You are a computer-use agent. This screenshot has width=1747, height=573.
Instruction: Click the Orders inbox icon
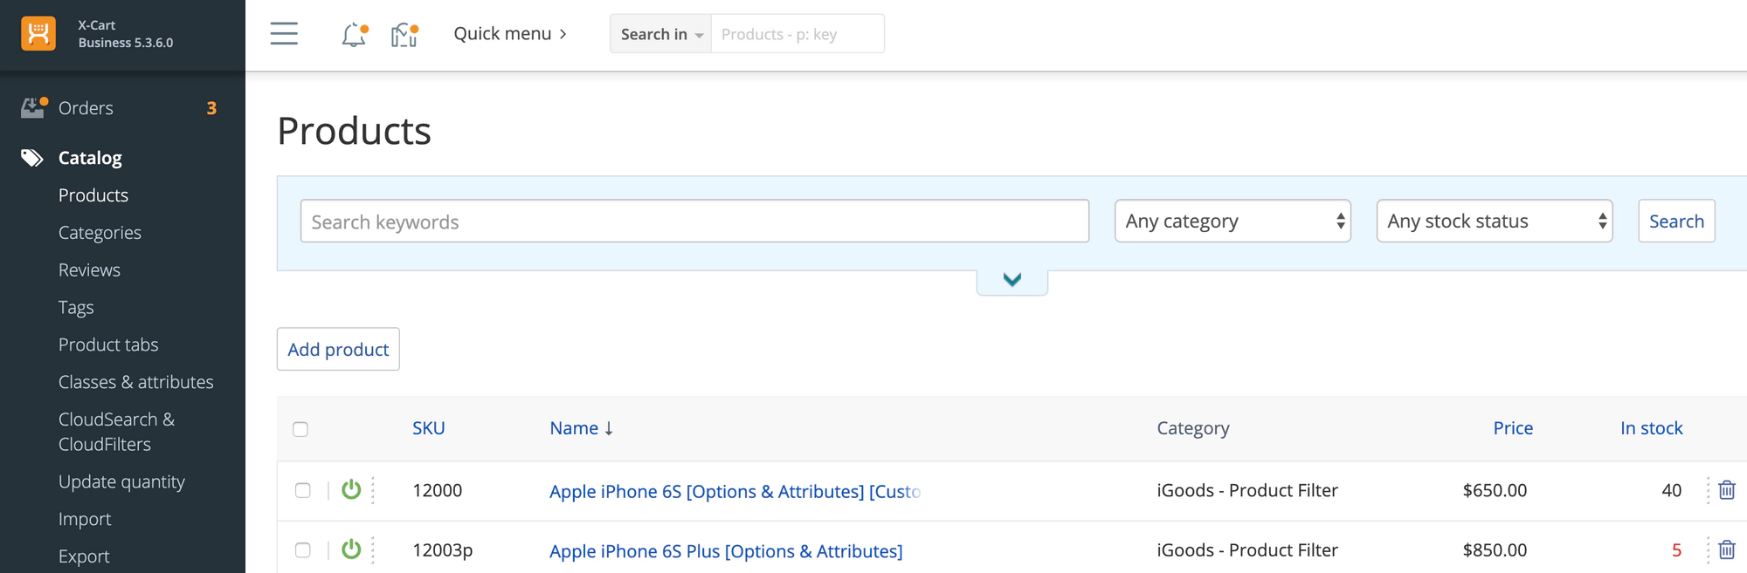coord(33,108)
